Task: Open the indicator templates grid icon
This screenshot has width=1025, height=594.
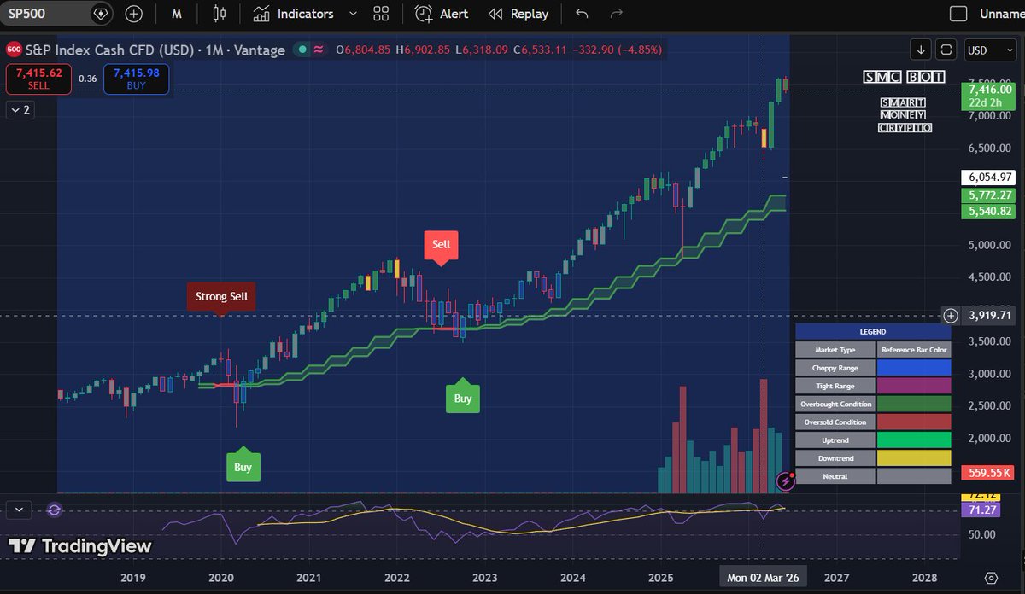Action: click(x=381, y=14)
